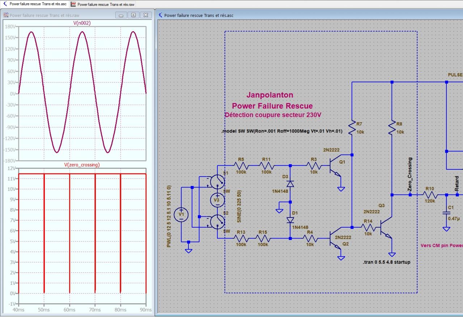
Task: Select diode D1 symbol
Action: [x=290, y=220]
